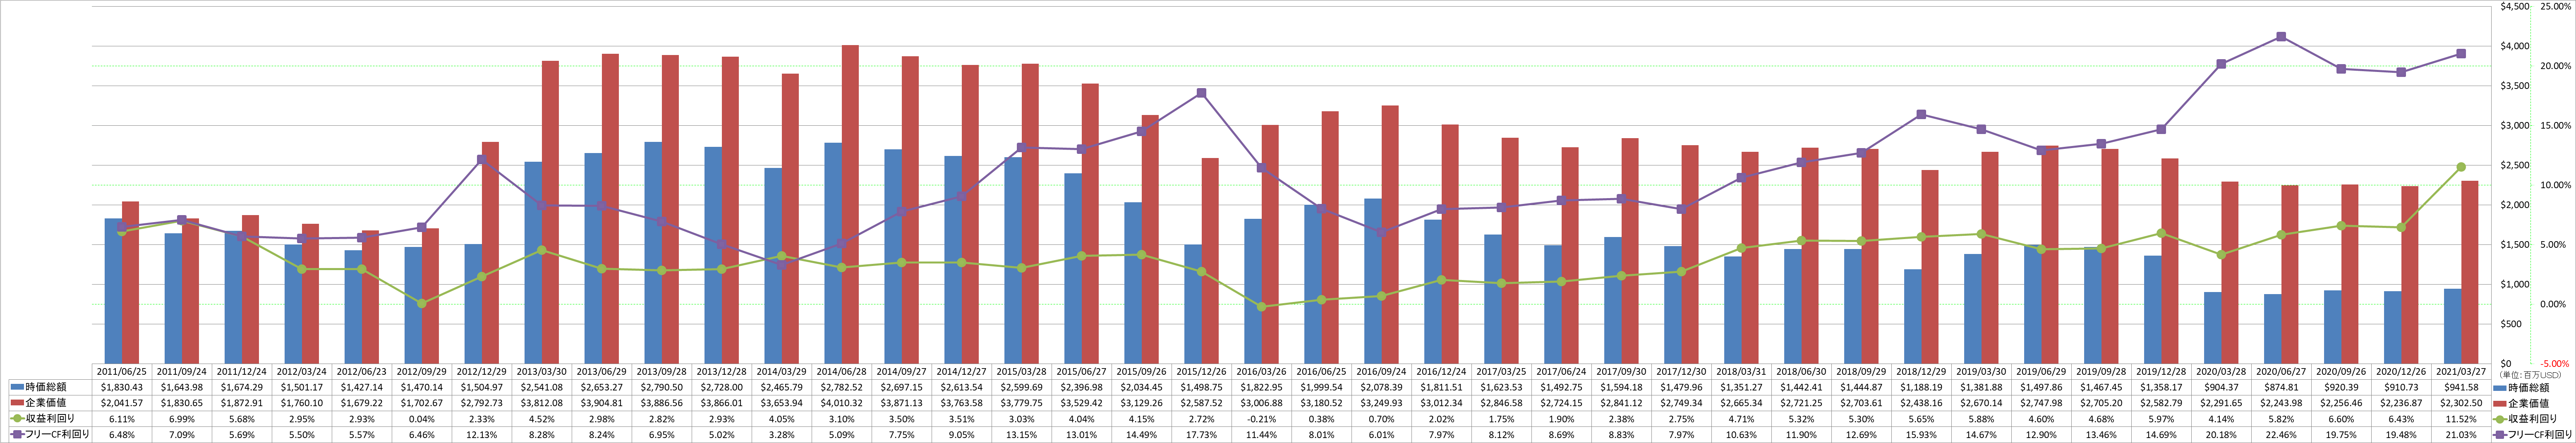Click the blue 時価総額 bar for 2020/06/27
Image resolution: width=2576 pixels, height=443 pixels.
point(2273,328)
